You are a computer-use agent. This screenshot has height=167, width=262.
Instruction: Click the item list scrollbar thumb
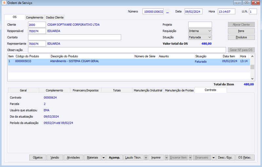(252, 67)
